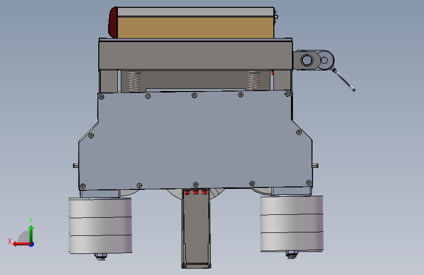Click the X label of the coordinate triad

coord(10,241)
